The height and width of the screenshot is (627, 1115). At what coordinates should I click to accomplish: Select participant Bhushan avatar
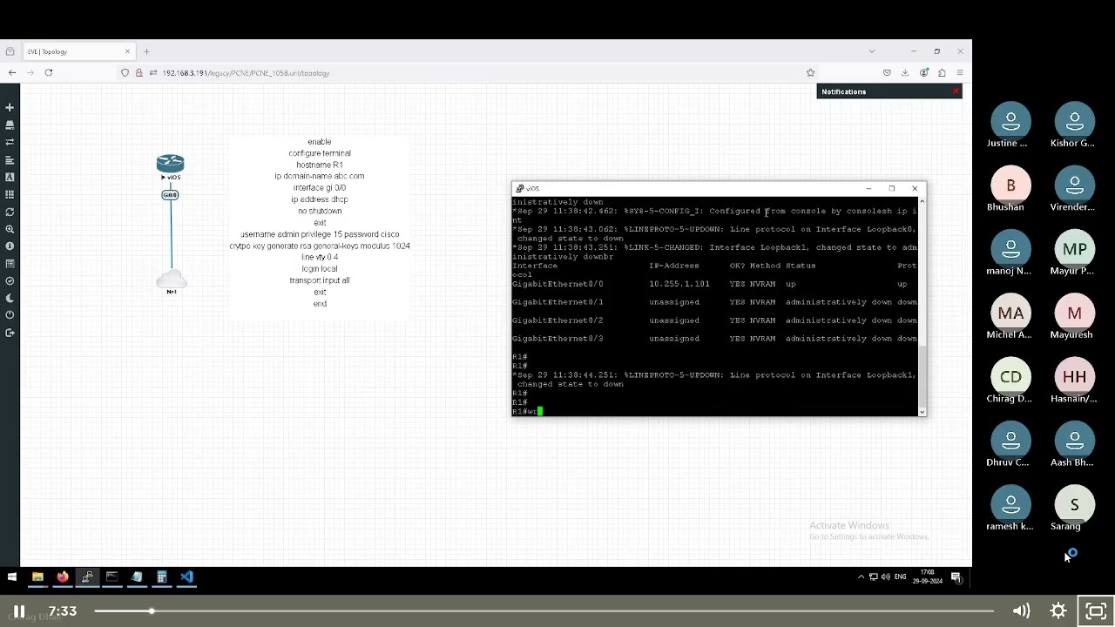click(x=1010, y=185)
